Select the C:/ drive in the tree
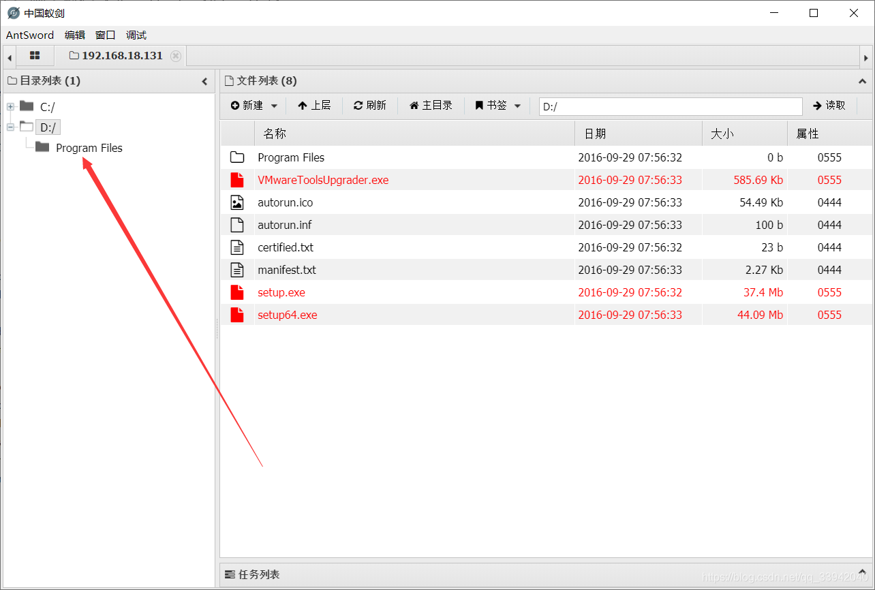 coord(48,107)
